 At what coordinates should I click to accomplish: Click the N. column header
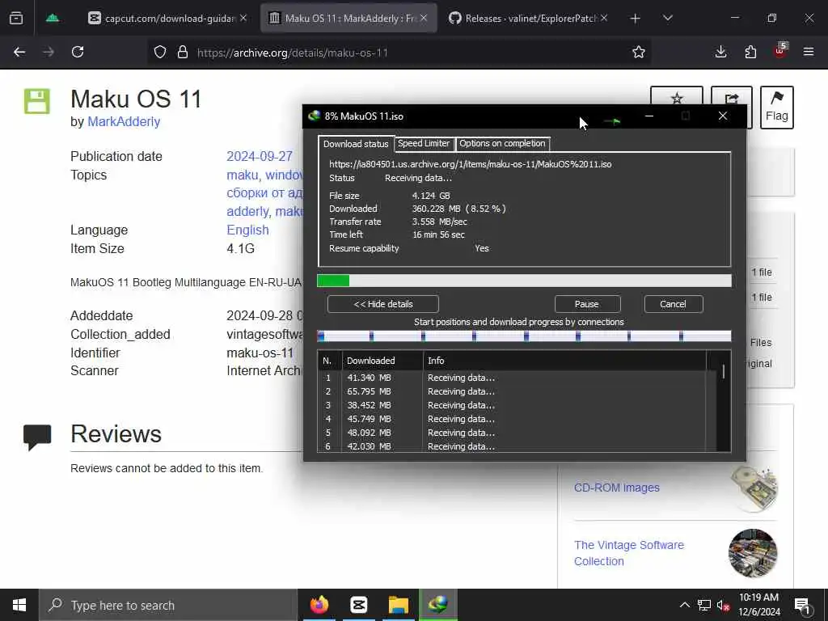point(330,361)
